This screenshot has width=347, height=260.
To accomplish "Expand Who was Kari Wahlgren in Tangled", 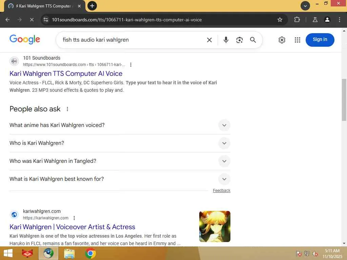I will [x=120, y=161].
